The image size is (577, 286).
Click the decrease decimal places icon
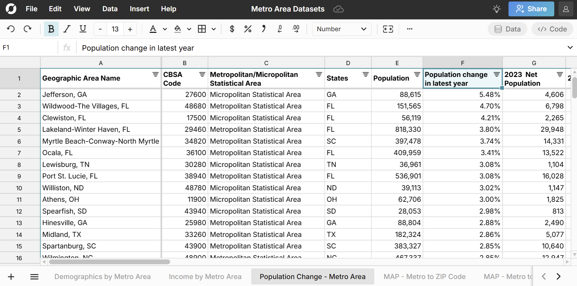point(280,29)
